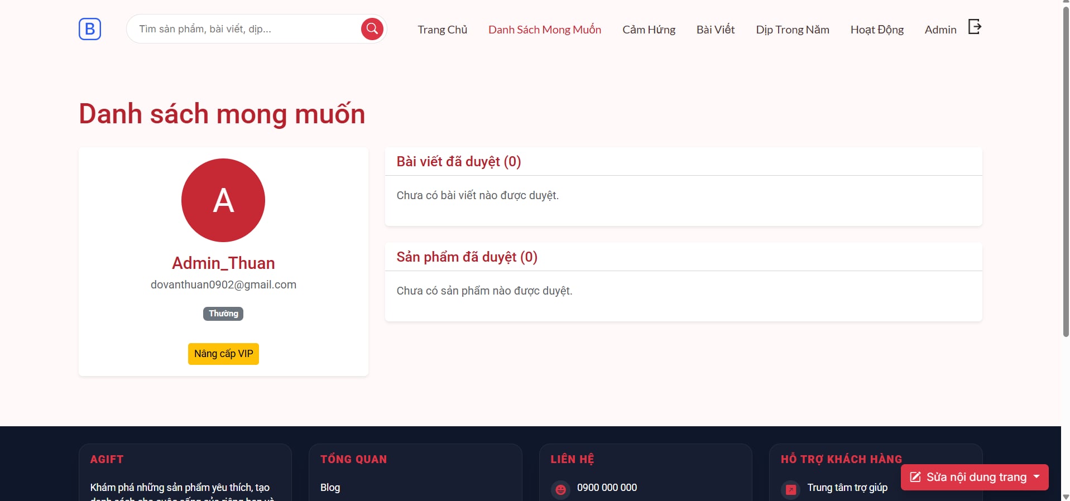Click the logout icon next to Admin
Image resolution: width=1070 pixels, height=501 pixels.
tap(975, 27)
